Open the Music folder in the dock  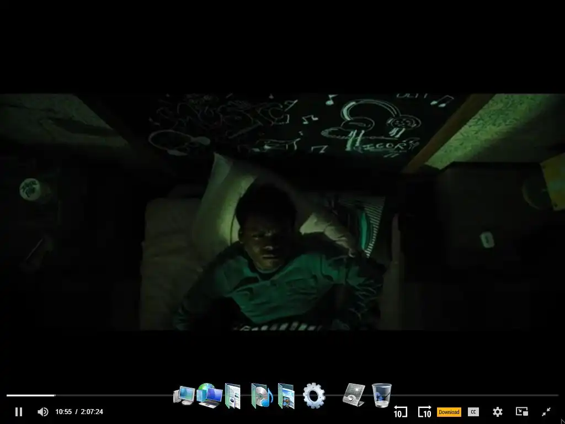(x=262, y=395)
